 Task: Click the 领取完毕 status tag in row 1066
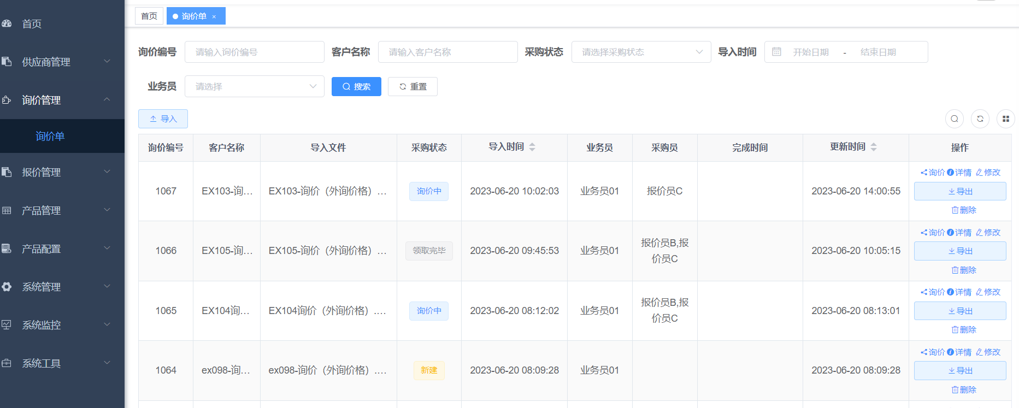(x=429, y=251)
